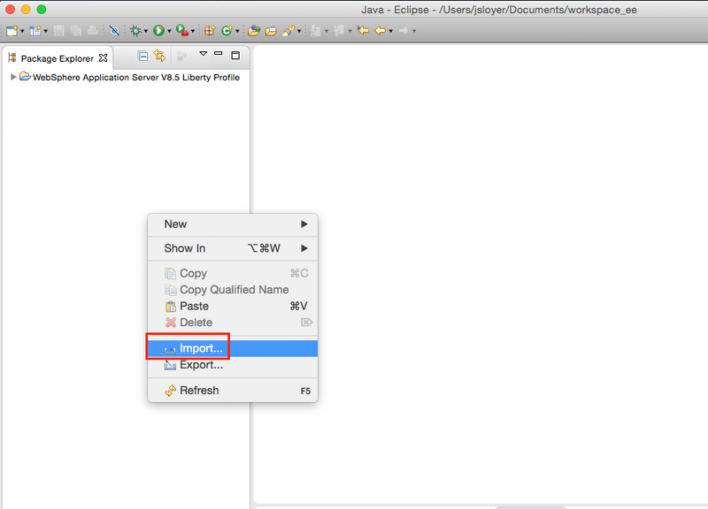Open the New submenu in context menu
This screenshot has height=509, width=708.
[x=233, y=224]
